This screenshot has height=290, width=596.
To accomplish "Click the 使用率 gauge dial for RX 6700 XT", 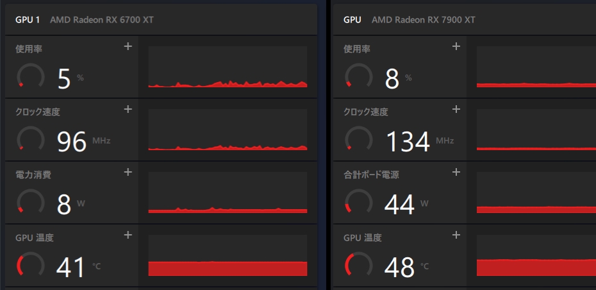I will click(x=31, y=76).
